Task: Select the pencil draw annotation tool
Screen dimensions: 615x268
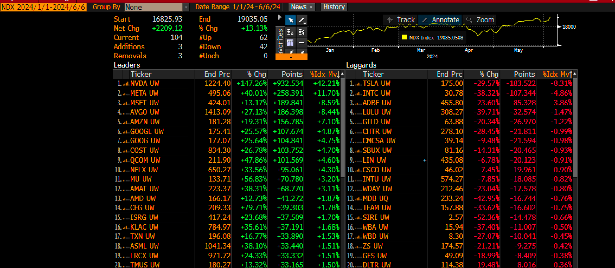Action: 302,20
